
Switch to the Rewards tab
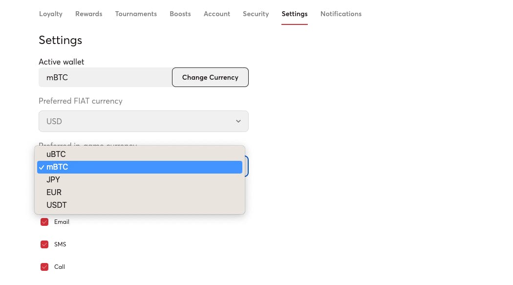coord(88,14)
